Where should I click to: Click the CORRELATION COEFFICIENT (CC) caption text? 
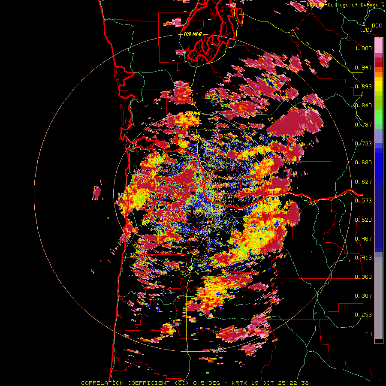[135, 383]
